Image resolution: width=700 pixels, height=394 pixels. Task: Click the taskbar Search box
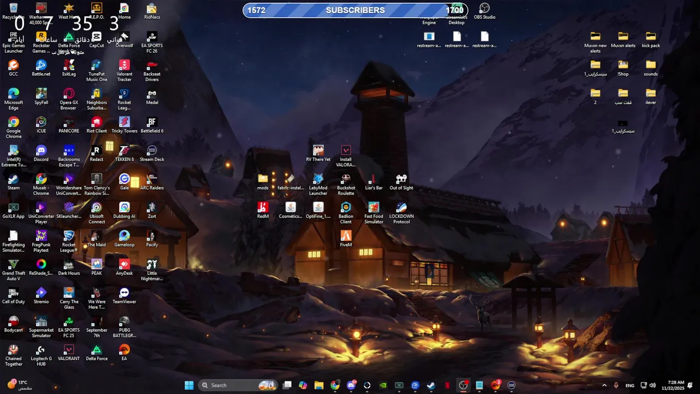tap(238, 385)
